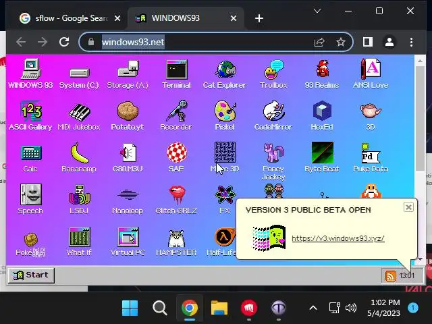This screenshot has width=432, height=324.
Task: Go back in browser history
Action: click(x=21, y=42)
